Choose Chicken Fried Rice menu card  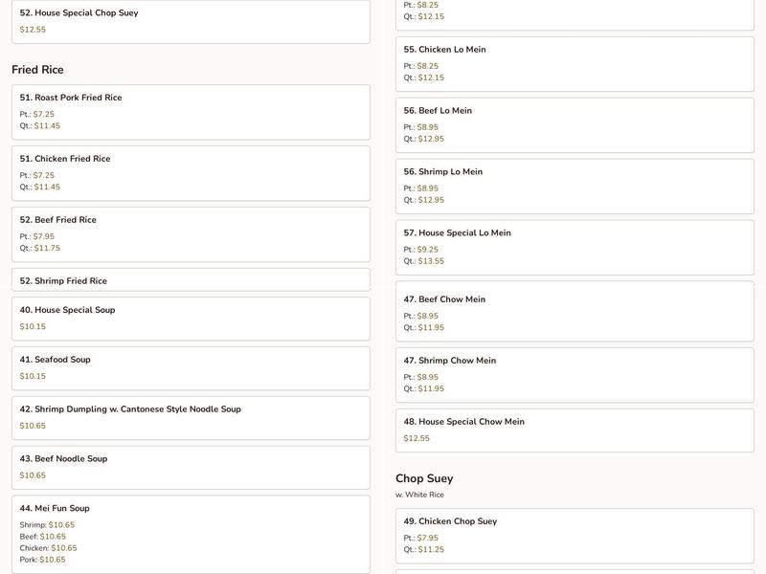tap(190, 172)
